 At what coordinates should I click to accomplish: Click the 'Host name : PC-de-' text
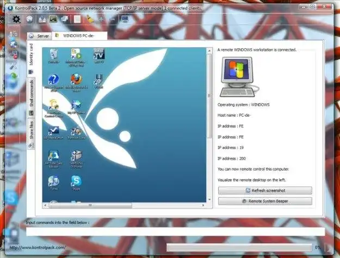[x=234, y=115]
